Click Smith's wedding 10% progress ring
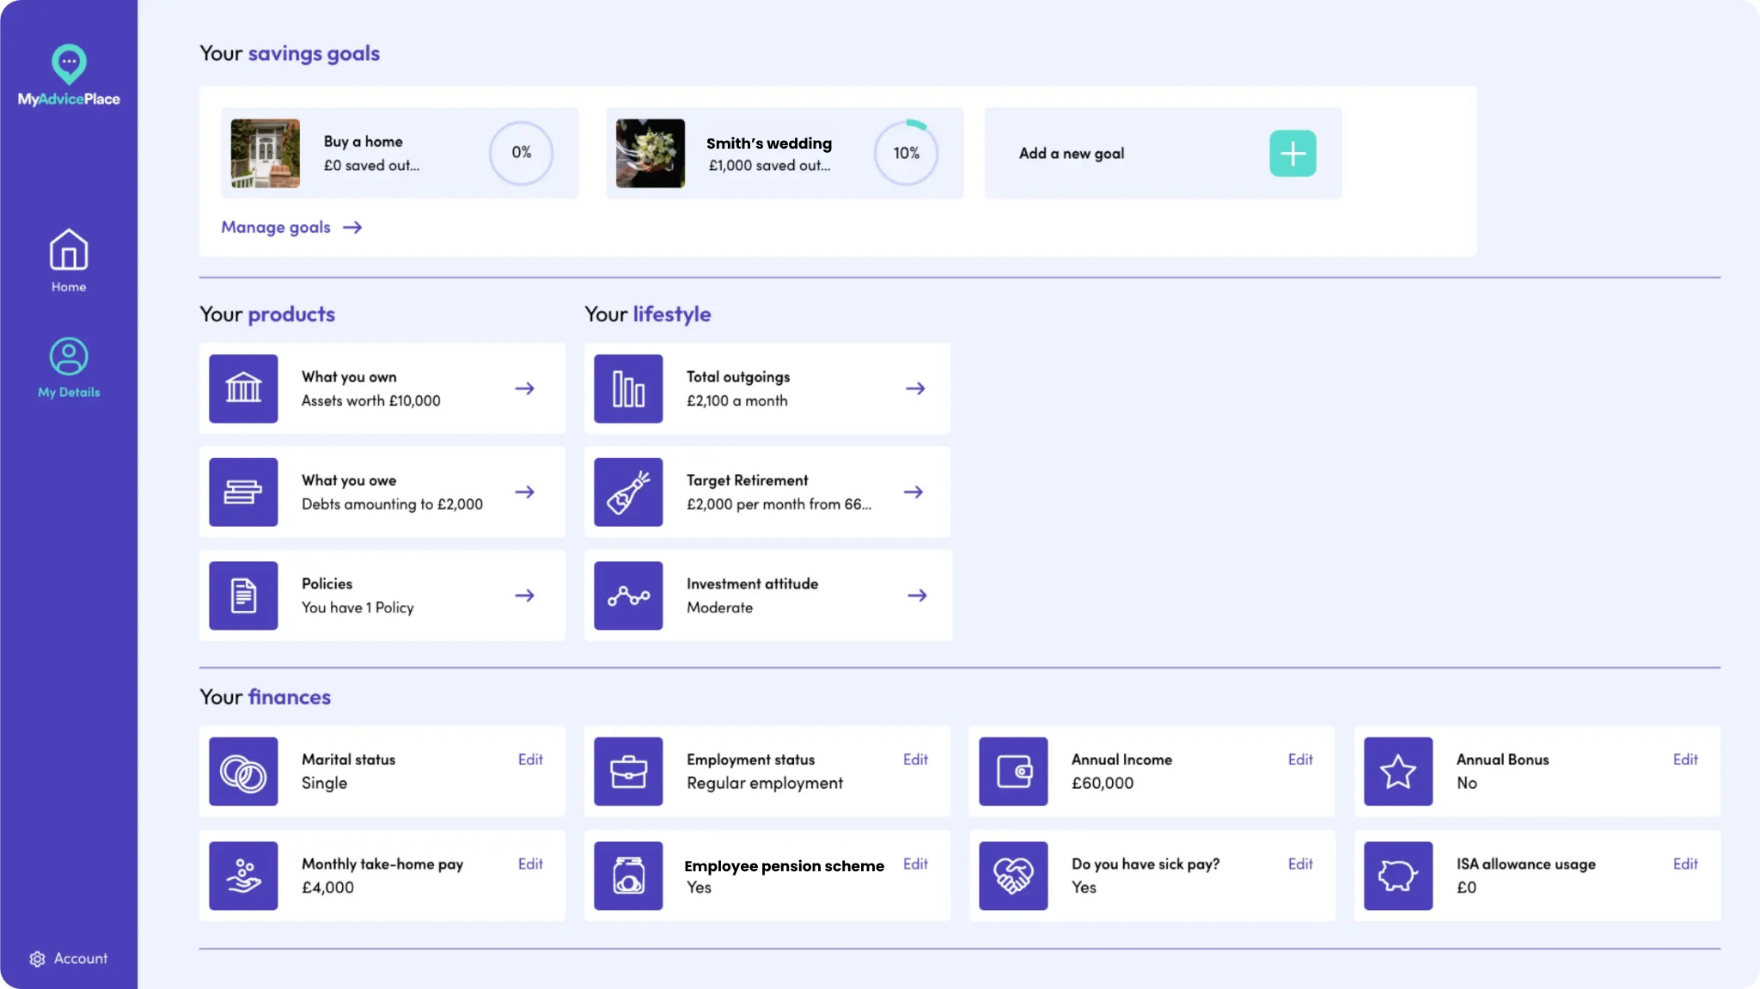Screen dimensions: 1760x989 click(906, 153)
